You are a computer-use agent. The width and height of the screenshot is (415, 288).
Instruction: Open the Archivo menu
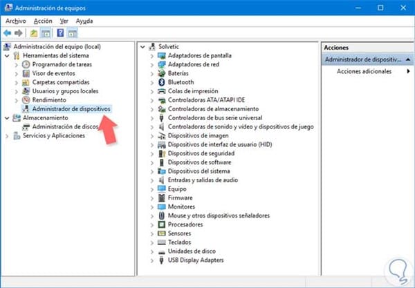tap(16, 21)
